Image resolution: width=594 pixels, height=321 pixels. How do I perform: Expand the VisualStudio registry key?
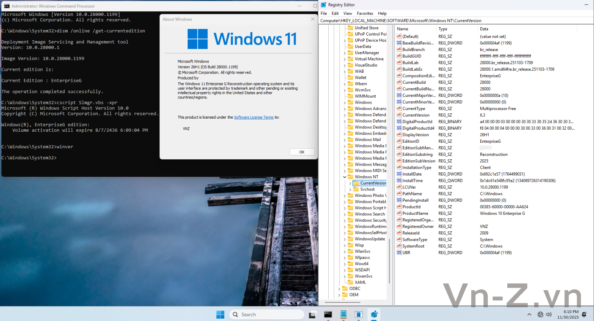pyautogui.click(x=345, y=65)
